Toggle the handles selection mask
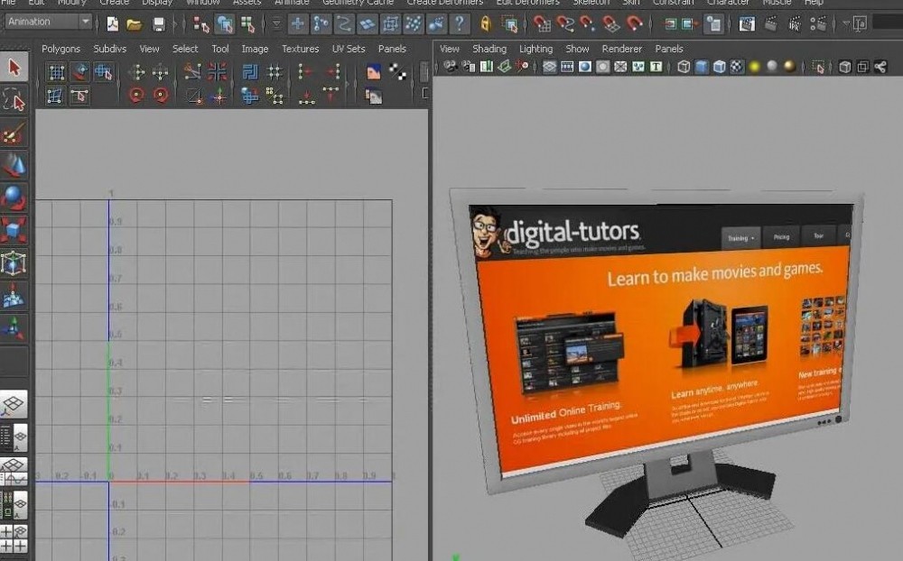Screen dimensions: 903x561 298,24
